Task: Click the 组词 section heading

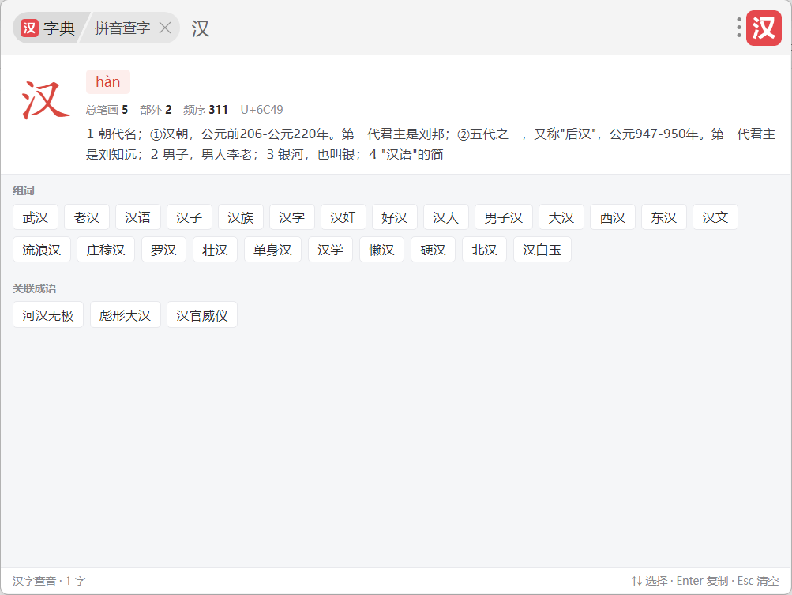Action: click(24, 190)
